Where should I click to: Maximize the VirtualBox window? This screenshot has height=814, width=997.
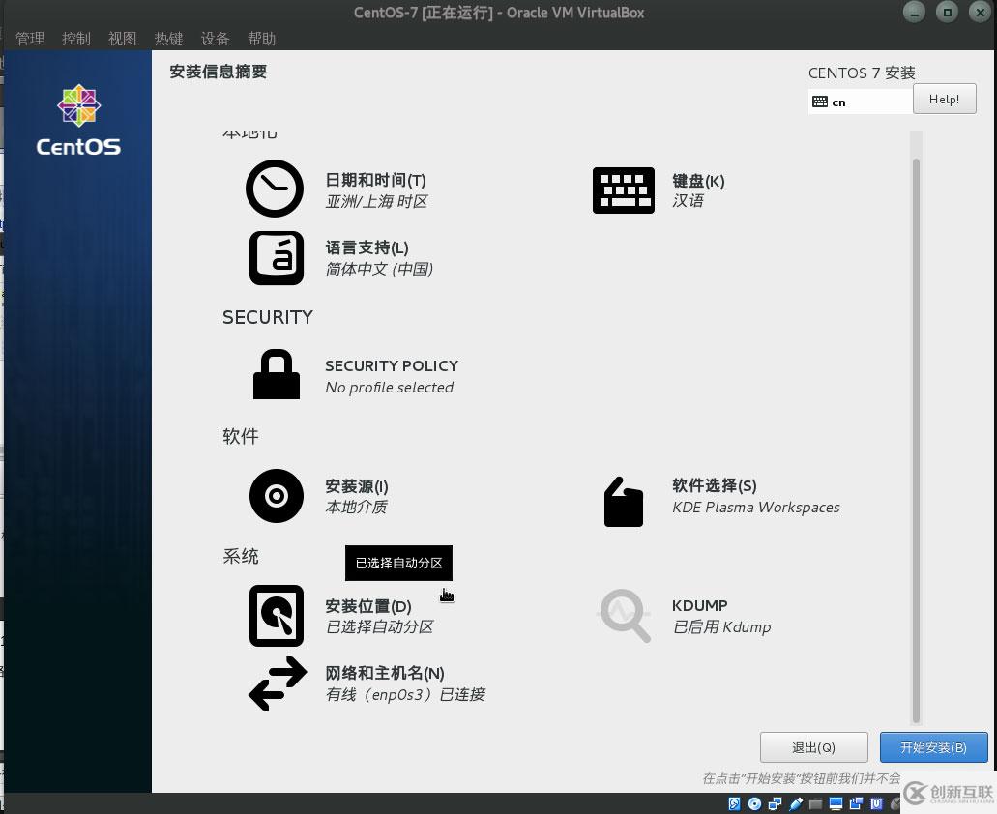pos(948,12)
